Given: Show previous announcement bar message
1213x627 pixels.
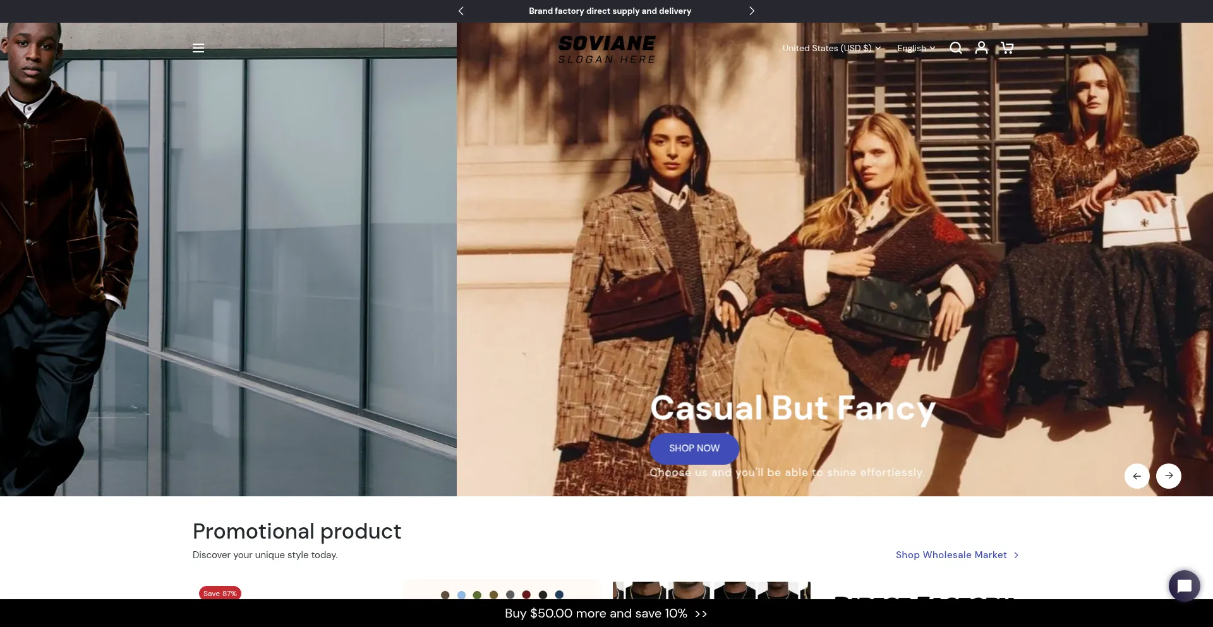Looking at the screenshot, I should point(461,11).
